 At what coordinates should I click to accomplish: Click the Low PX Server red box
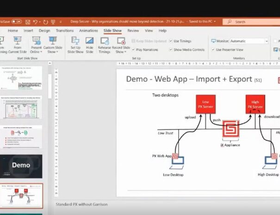click(205, 104)
